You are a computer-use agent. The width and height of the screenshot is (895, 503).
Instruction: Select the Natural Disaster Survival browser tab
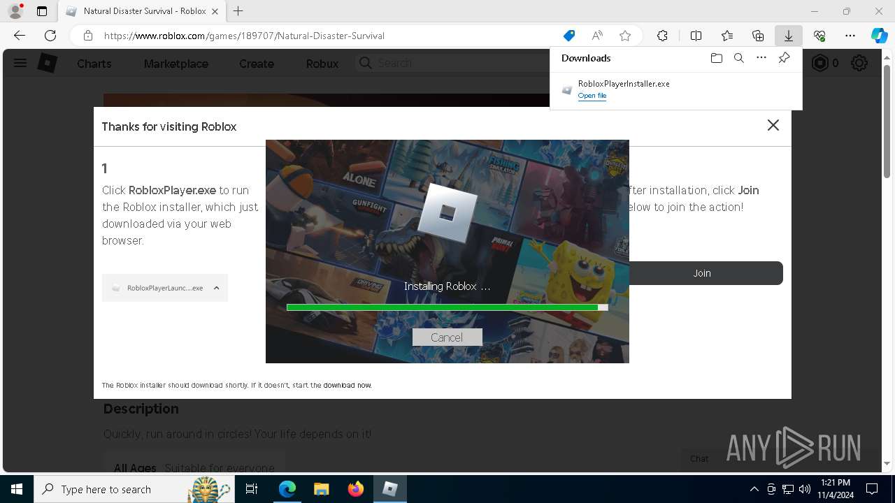click(142, 11)
